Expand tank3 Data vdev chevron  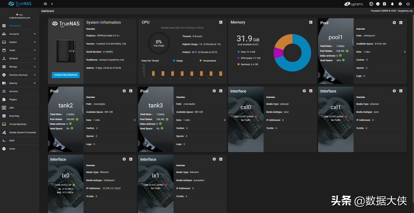click(x=225, y=120)
